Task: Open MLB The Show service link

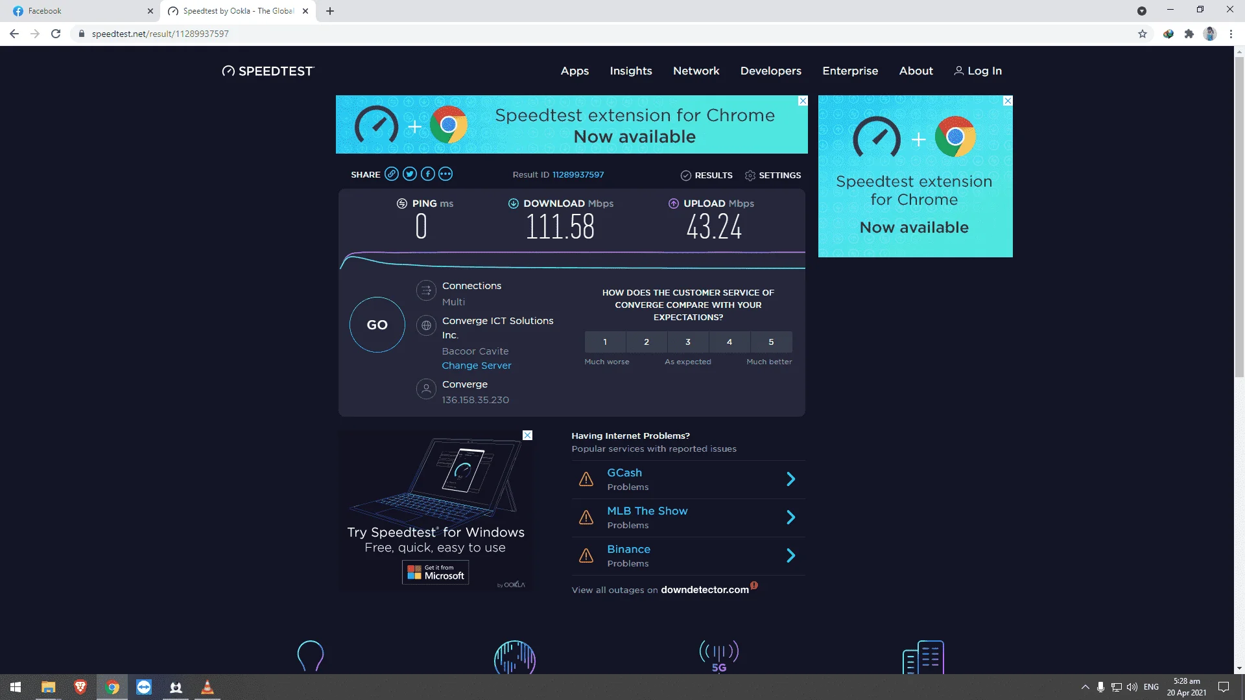Action: click(x=647, y=511)
